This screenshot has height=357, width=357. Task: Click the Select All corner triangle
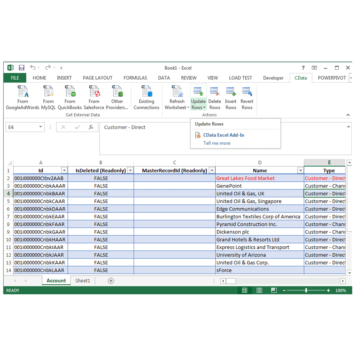click(10, 163)
